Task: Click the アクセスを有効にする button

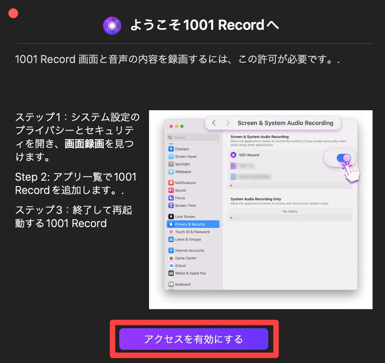Action: [x=194, y=339]
